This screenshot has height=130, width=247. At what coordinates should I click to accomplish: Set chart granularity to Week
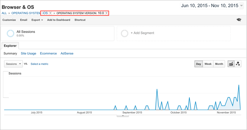point(208,64)
